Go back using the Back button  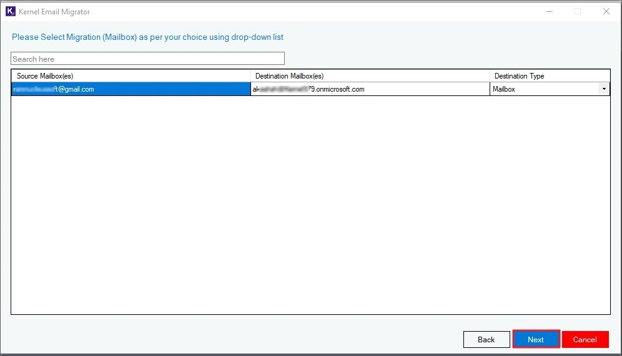coord(486,339)
